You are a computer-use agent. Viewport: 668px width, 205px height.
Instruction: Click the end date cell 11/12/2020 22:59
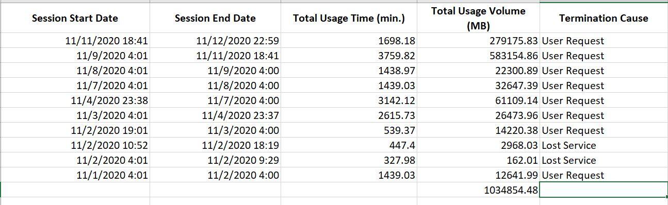215,41
